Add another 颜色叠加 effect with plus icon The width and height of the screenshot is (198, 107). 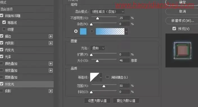[x=51, y=64]
